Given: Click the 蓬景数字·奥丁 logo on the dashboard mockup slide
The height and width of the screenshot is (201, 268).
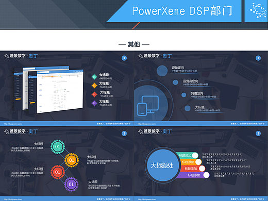Looking at the screenshot, I should (x=21, y=56).
